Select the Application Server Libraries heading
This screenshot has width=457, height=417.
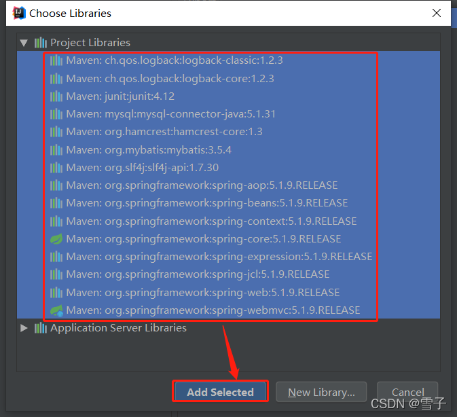click(118, 328)
